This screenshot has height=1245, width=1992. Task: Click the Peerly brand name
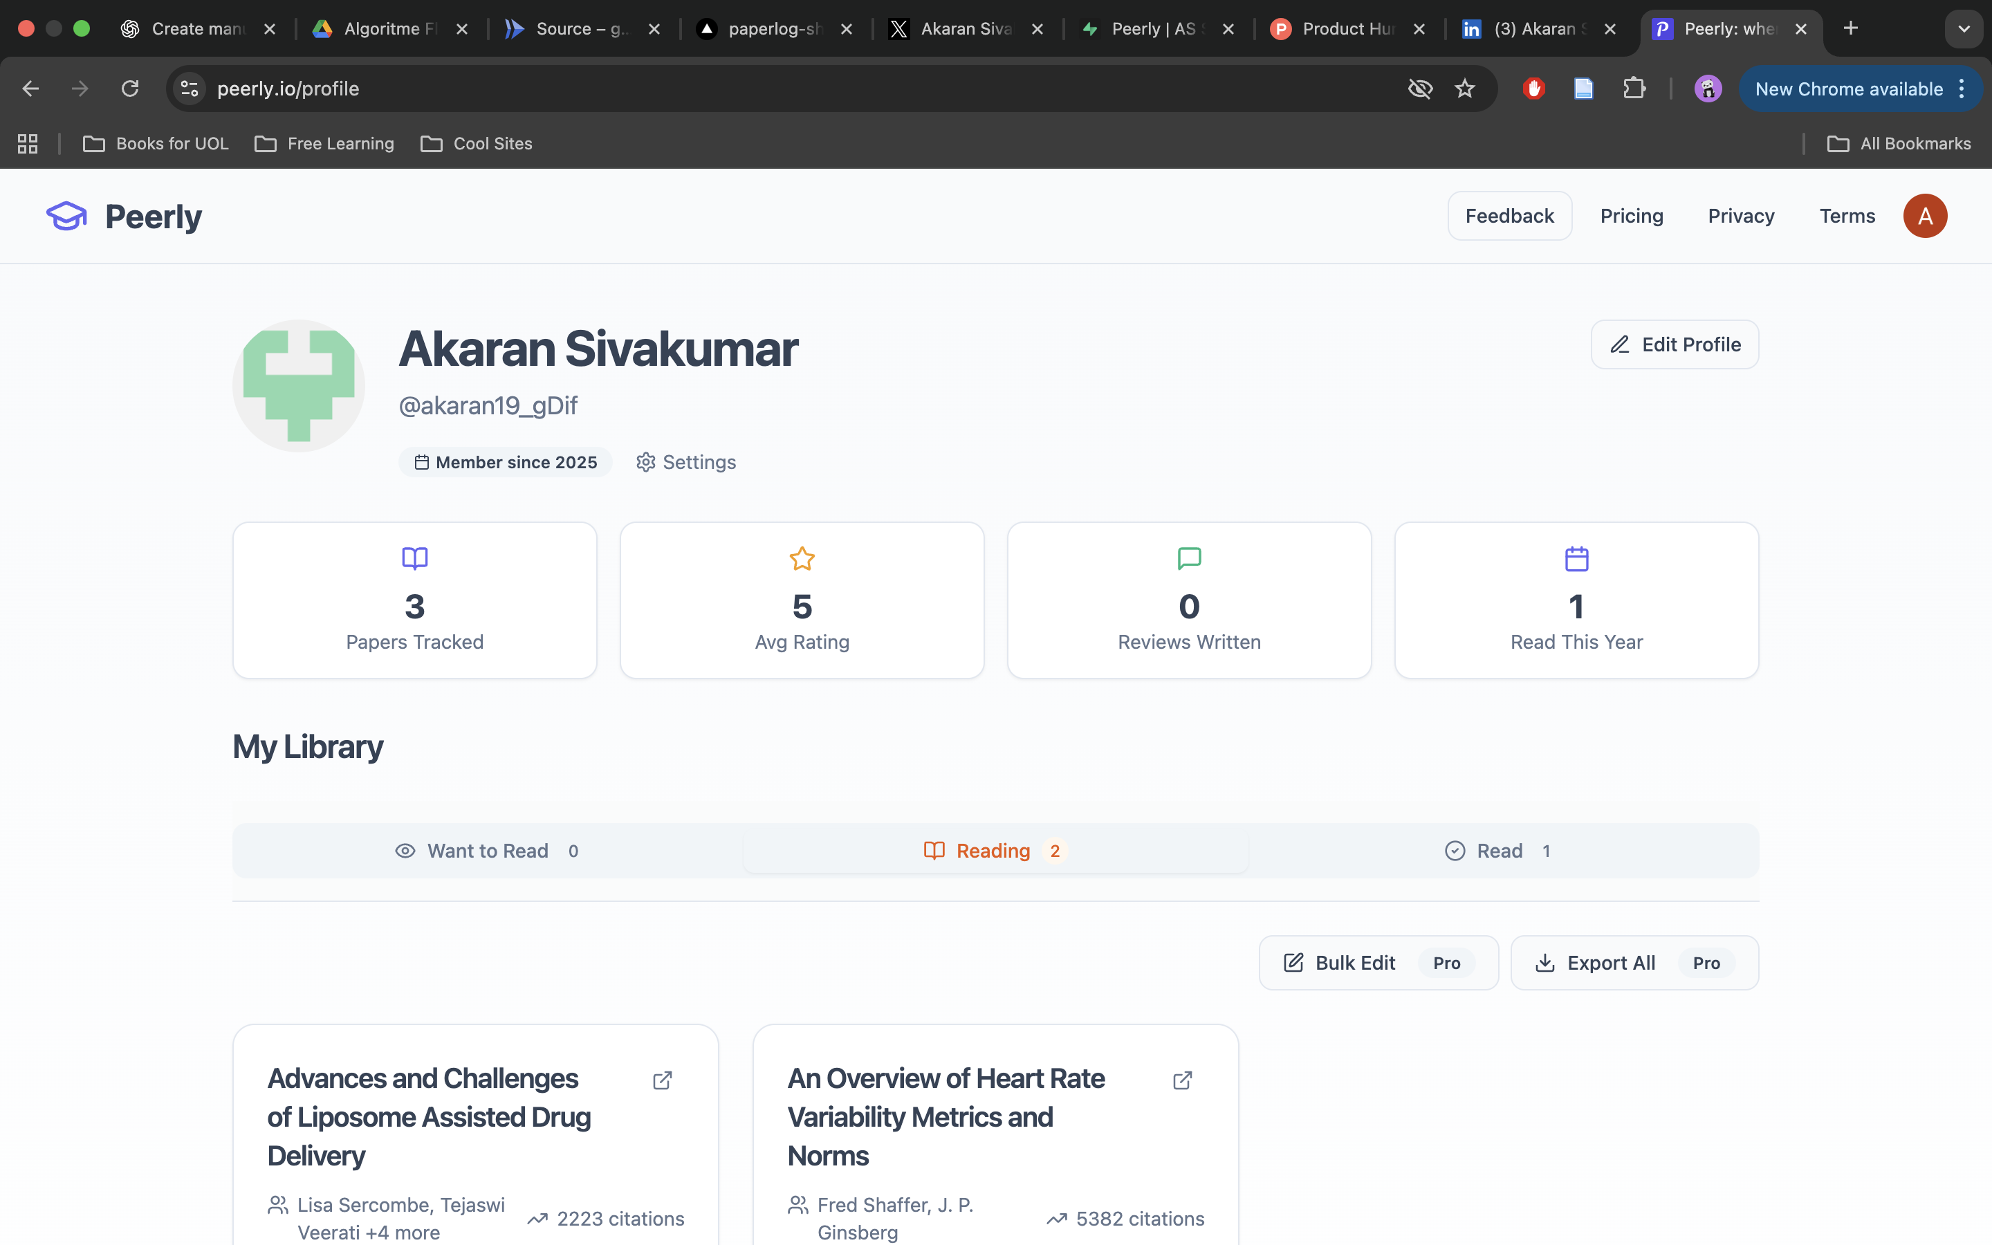[153, 216]
